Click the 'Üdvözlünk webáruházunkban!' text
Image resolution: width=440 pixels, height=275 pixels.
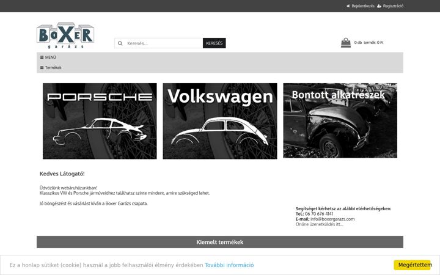68,188
